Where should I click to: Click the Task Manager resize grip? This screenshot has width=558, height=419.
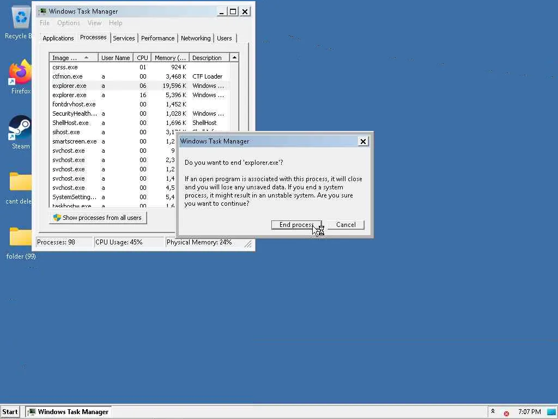248,244
